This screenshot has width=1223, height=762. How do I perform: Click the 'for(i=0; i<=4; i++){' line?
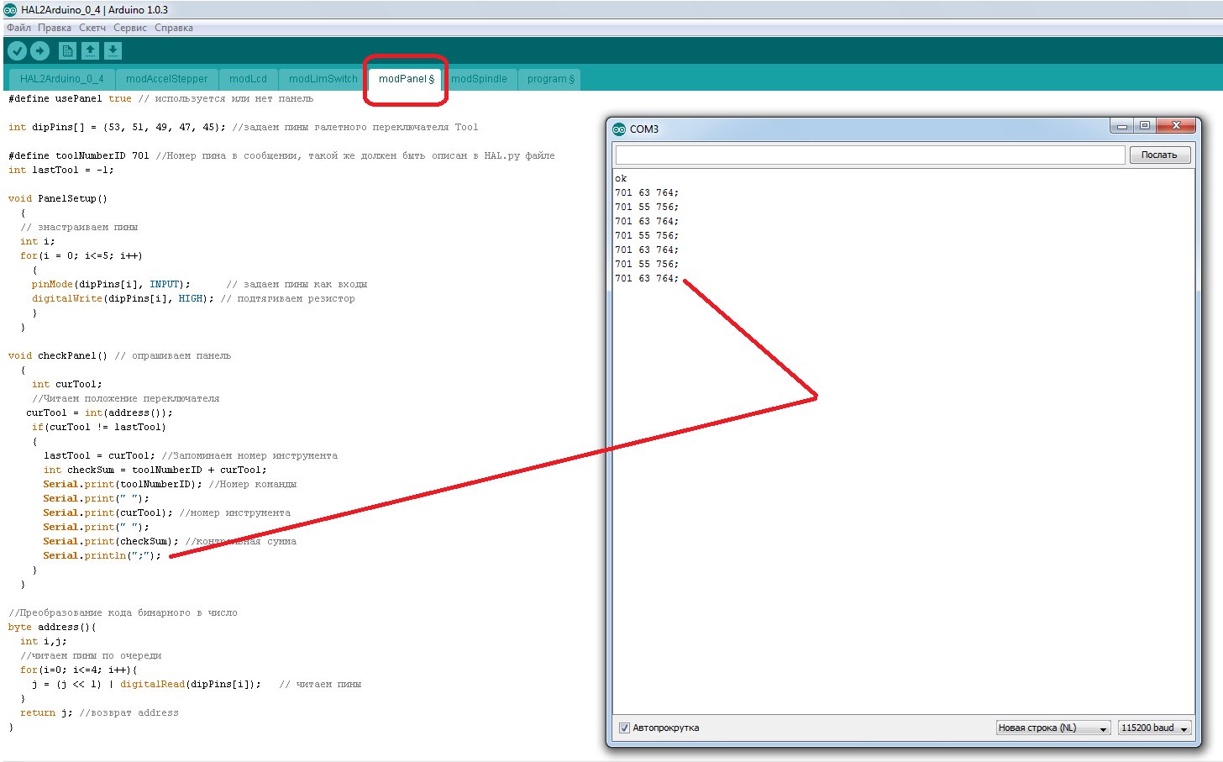click(79, 670)
